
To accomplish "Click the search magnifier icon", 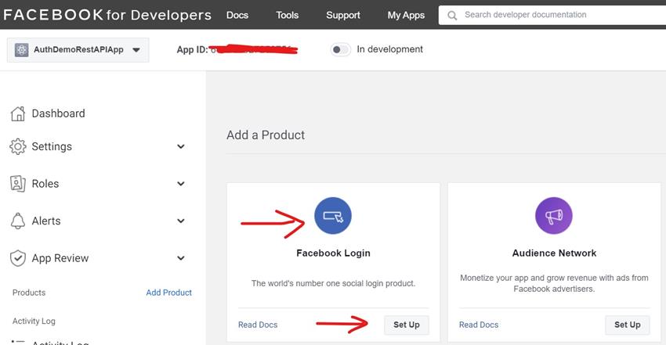I will point(452,16).
